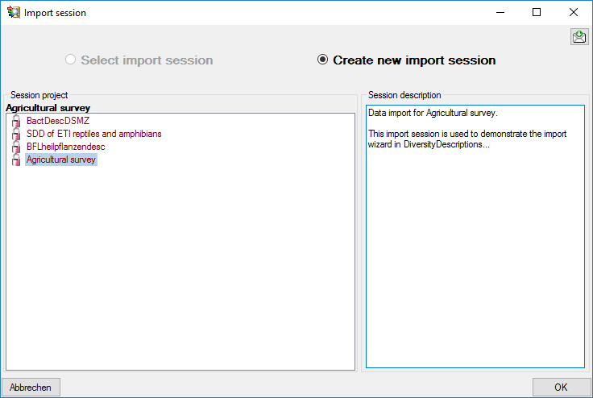Click the Import session title bar text
This screenshot has width=593, height=398.
pos(55,13)
